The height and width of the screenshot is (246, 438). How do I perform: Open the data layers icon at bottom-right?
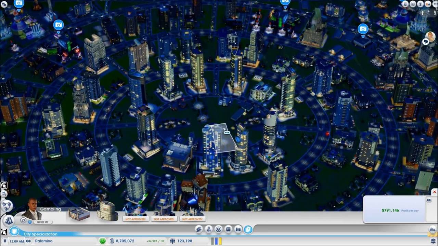click(x=433, y=241)
